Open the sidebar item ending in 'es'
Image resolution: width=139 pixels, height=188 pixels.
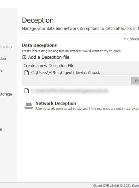(1, 71)
